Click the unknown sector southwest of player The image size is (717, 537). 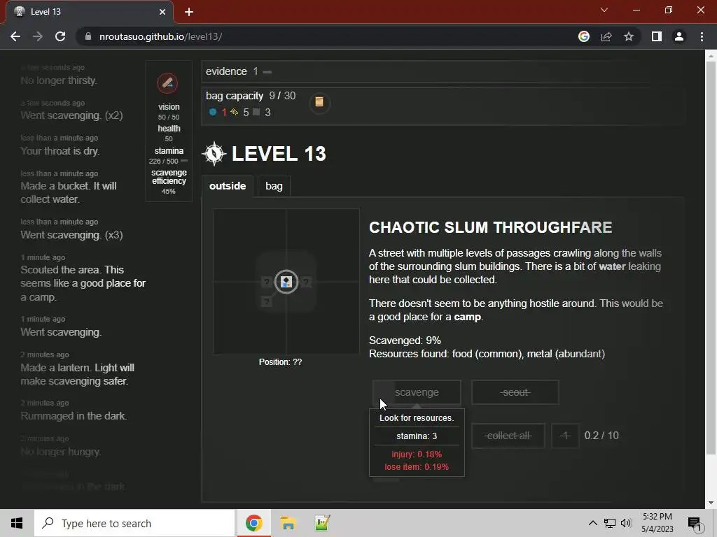click(267, 301)
